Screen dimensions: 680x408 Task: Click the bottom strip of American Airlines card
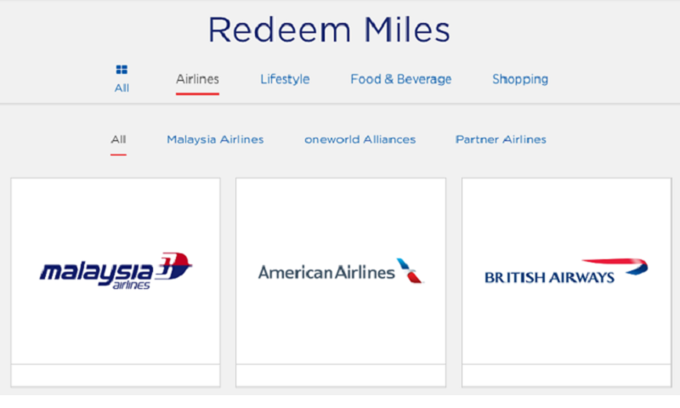(x=341, y=375)
